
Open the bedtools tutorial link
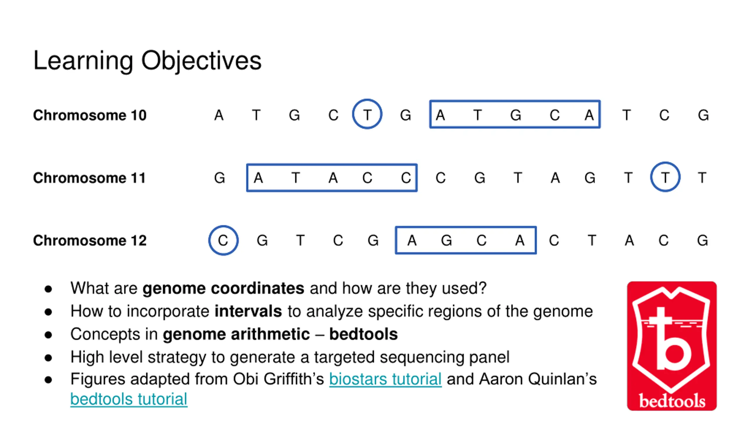pos(129,399)
